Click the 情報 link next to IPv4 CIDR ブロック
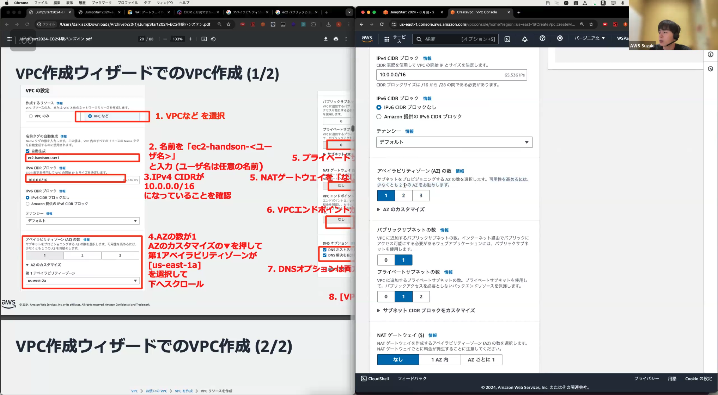The image size is (718, 395). click(x=427, y=58)
